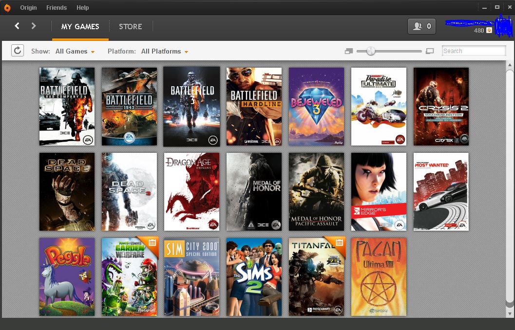Select the Battlefield 3 tile

(x=191, y=107)
